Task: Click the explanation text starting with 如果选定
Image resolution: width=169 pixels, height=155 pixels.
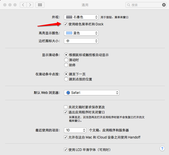Action: click(x=107, y=119)
